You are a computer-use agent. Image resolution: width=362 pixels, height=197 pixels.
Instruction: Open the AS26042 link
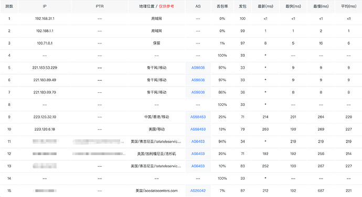(x=198, y=191)
